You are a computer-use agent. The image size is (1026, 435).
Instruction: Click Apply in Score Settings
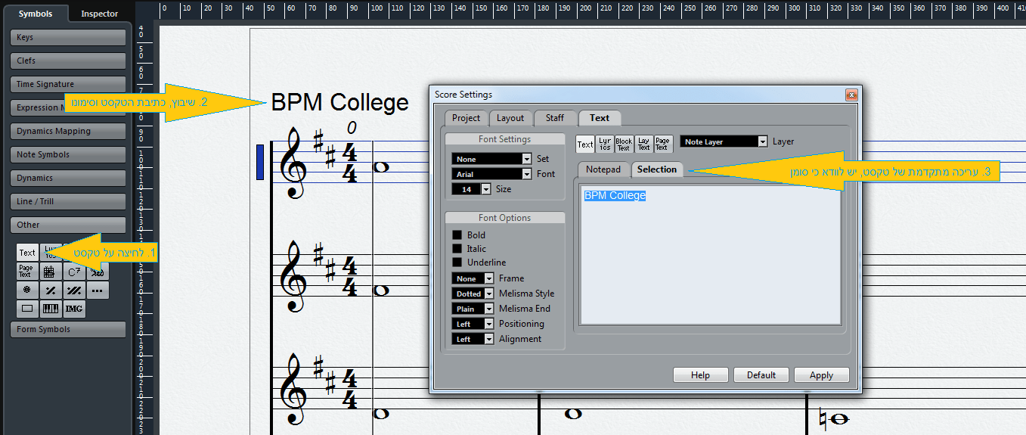coord(821,375)
